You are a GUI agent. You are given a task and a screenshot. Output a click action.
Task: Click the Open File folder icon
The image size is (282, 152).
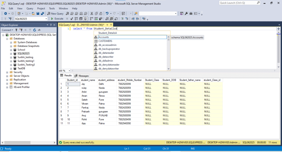coord(33,13)
